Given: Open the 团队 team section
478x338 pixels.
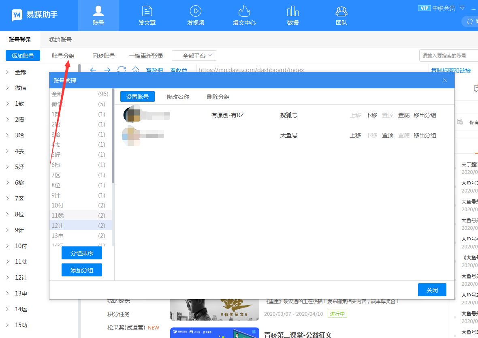Looking at the screenshot, I should tap(341, 15).
